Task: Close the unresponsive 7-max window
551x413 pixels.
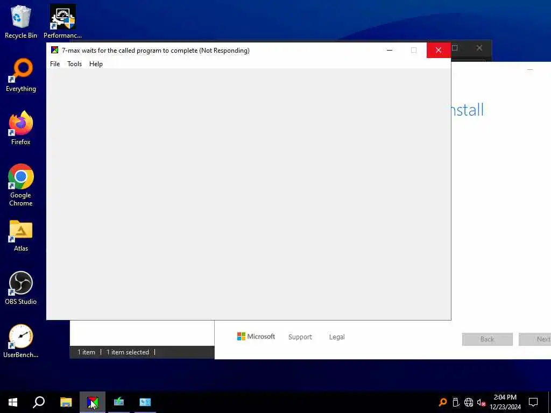Action: (439, 50)
